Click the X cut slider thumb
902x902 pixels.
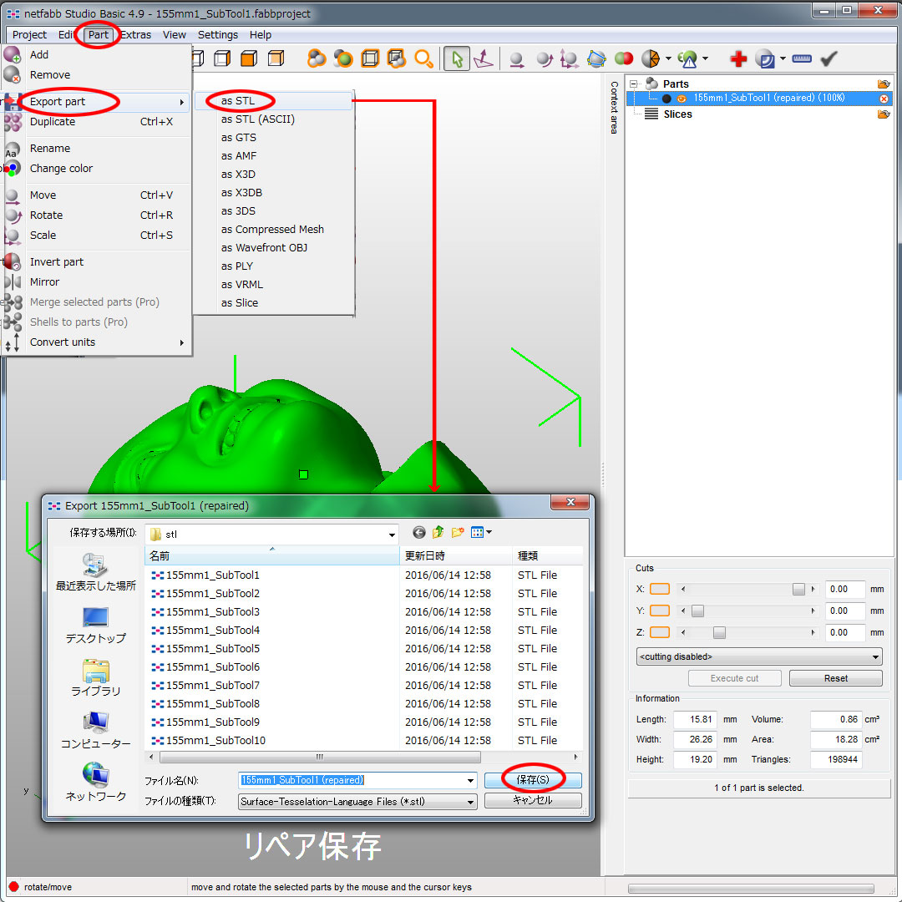click(798, 589)
